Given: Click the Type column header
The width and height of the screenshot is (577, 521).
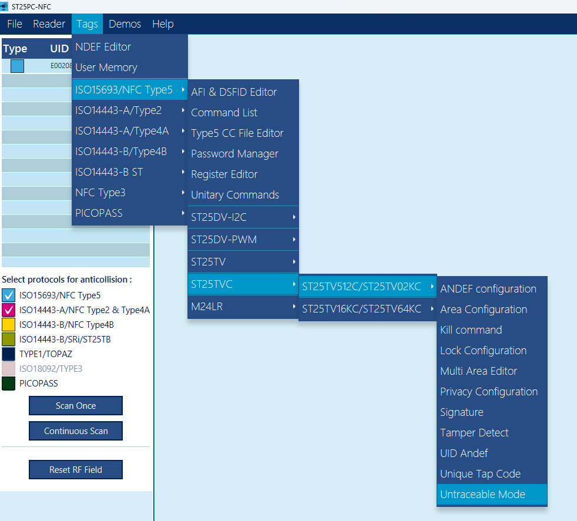Looking at the screenshot, I should click(15, 49).
